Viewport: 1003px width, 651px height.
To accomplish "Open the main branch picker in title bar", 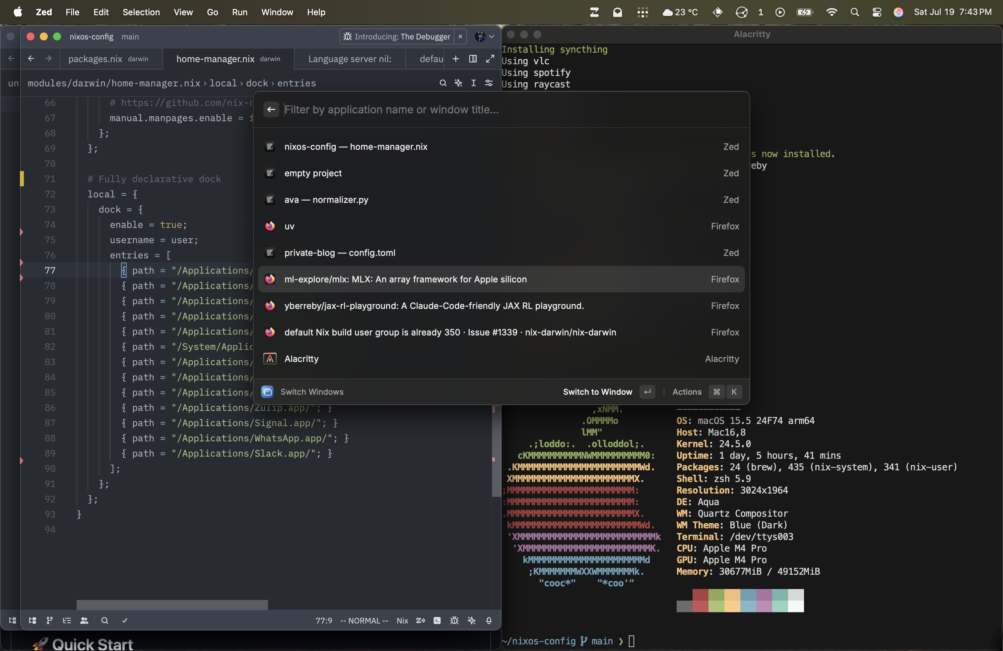I will [x=130, y=37].
